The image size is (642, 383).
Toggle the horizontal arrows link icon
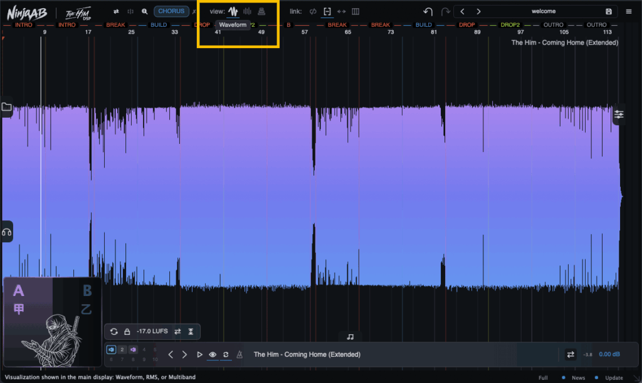(x=342, y=11)
